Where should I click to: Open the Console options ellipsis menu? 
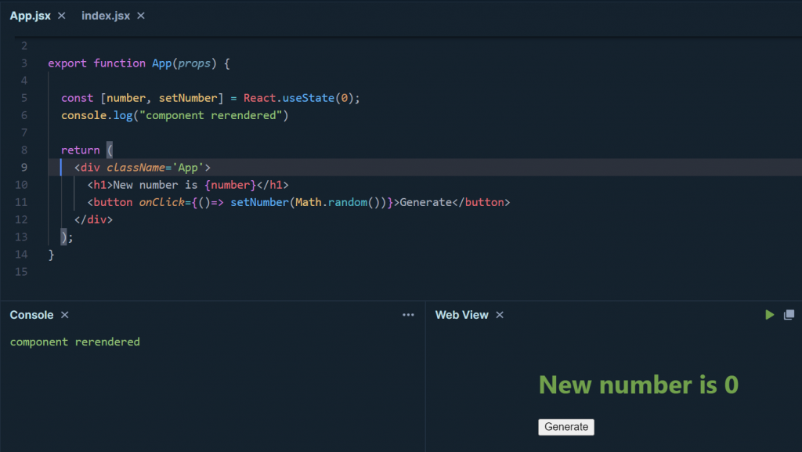408,314
